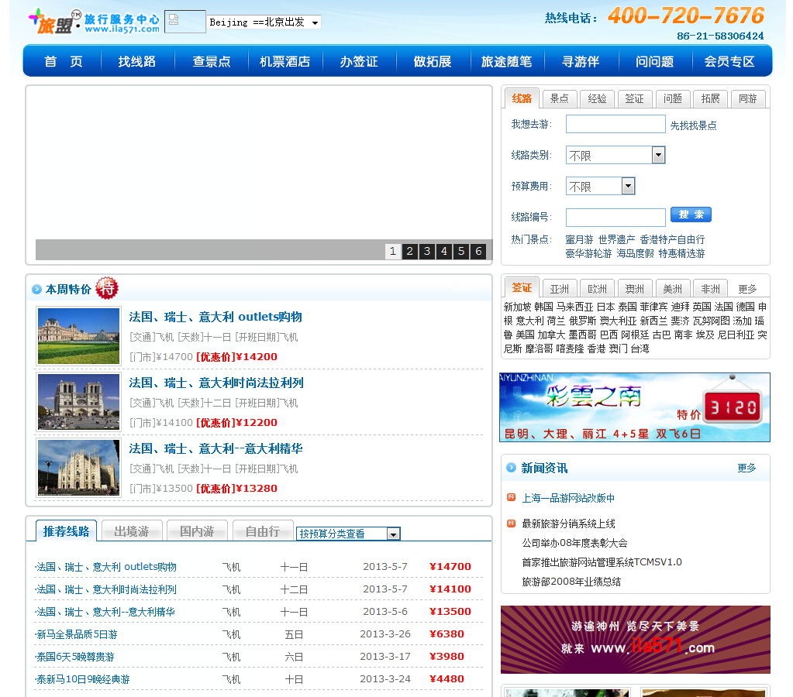Select slide 2 in the banner pager

[x=409, y=251]
